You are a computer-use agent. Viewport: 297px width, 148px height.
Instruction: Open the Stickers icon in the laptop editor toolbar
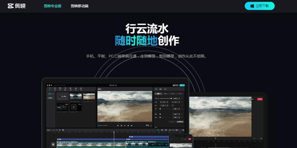[x=65, y=89]
